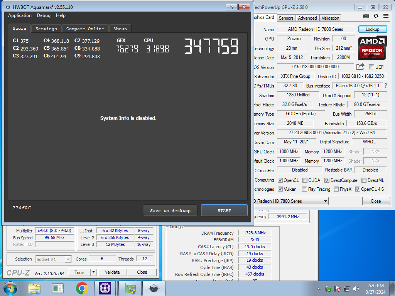
Task: Click the Action Center flag tray icon
Action: point(337,289)
